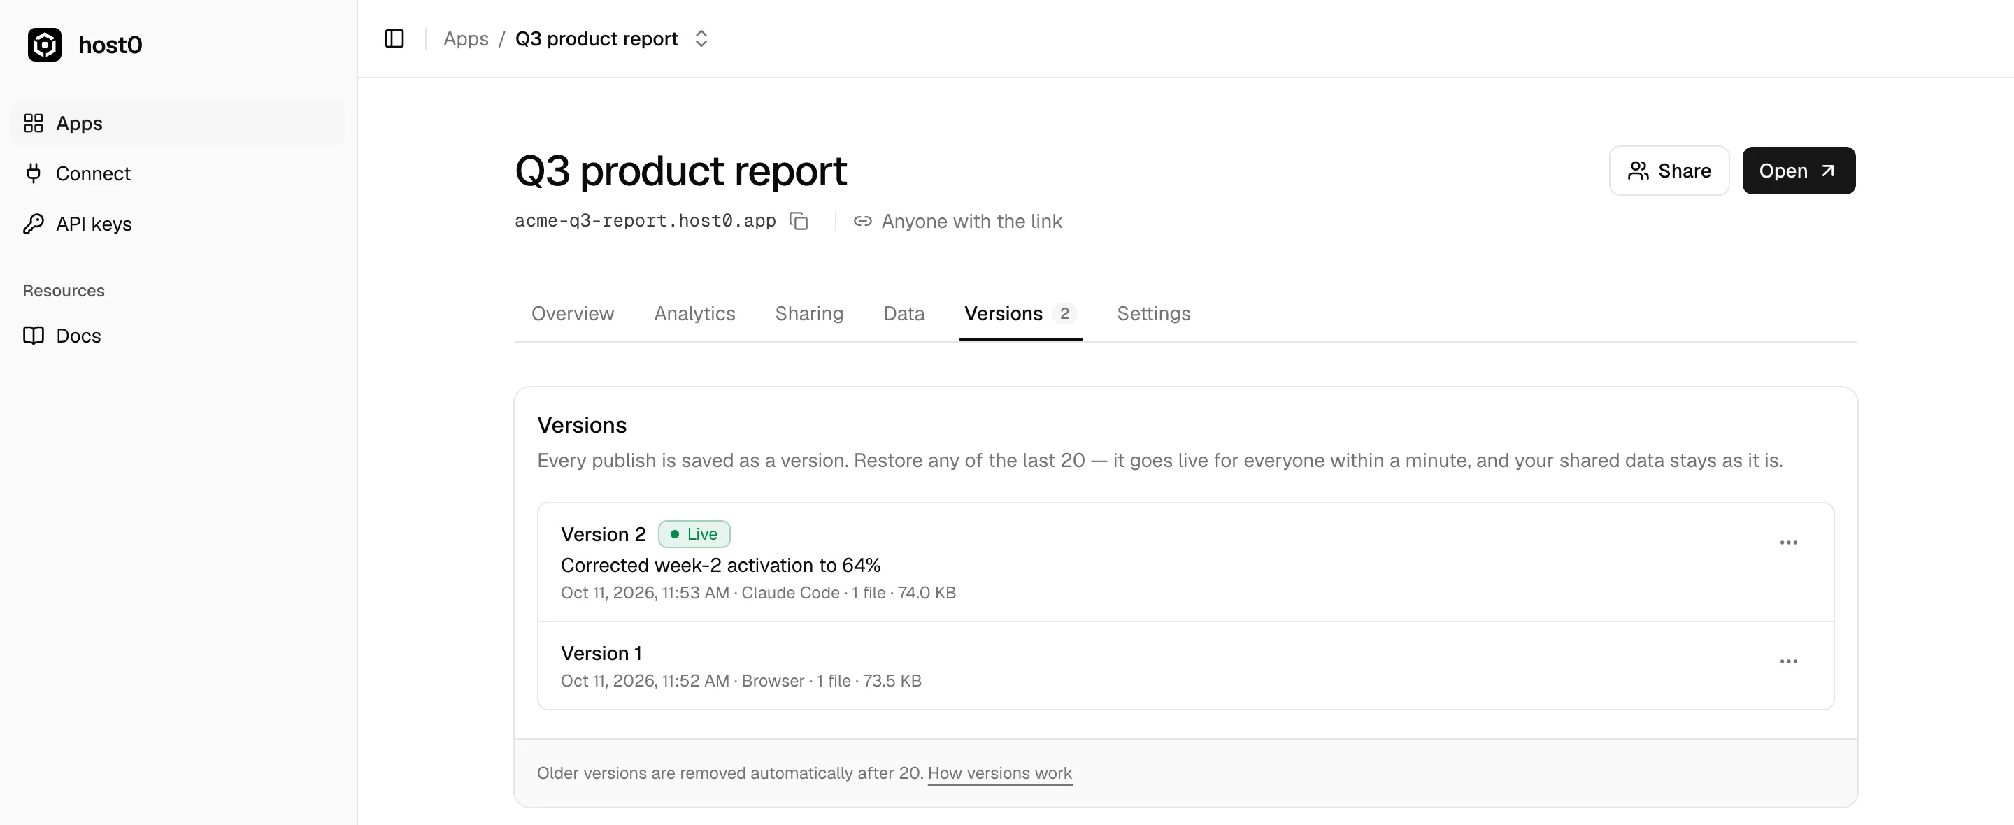Switch to the Settings tab

point(1153,314)
